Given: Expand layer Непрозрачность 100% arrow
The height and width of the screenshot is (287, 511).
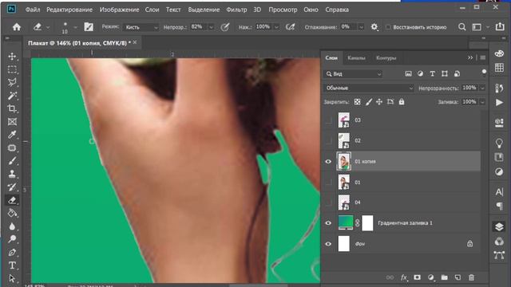Looking at the screenshot, I should [482, 88].
